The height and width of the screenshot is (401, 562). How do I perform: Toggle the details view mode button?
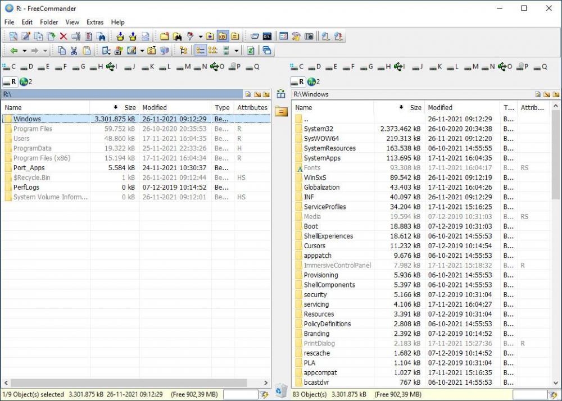(x=200, y=51)
